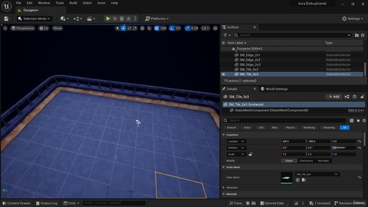Adjust camera speed control
Screen dimensions: 368x207
tap(205, 28)
